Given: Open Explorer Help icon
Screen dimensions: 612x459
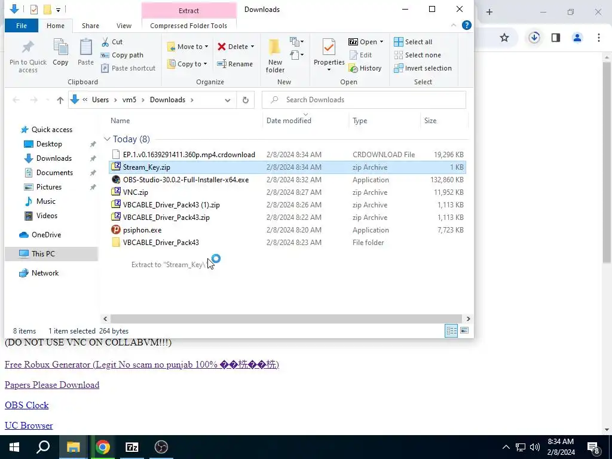Looking at the screenshot, I should pyautogui.click(x=466, y=25).
